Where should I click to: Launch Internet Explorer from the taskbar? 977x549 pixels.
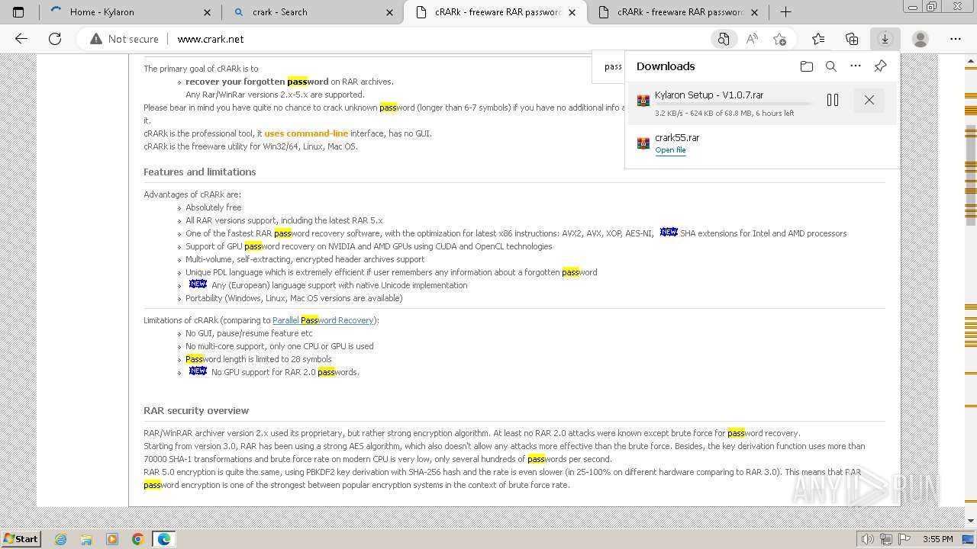pyautogui.click(x=61, y=539)
